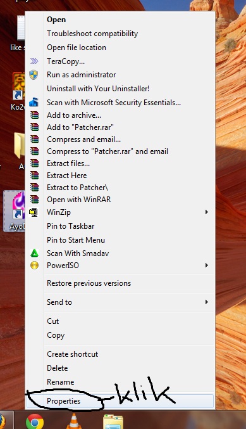Click the Microsoft Security Essentials castle icon
The height and width of the screenshot is (429, 246).
(34, 102)
